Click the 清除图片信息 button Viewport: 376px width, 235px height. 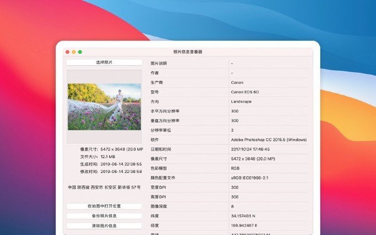point(104,226)
